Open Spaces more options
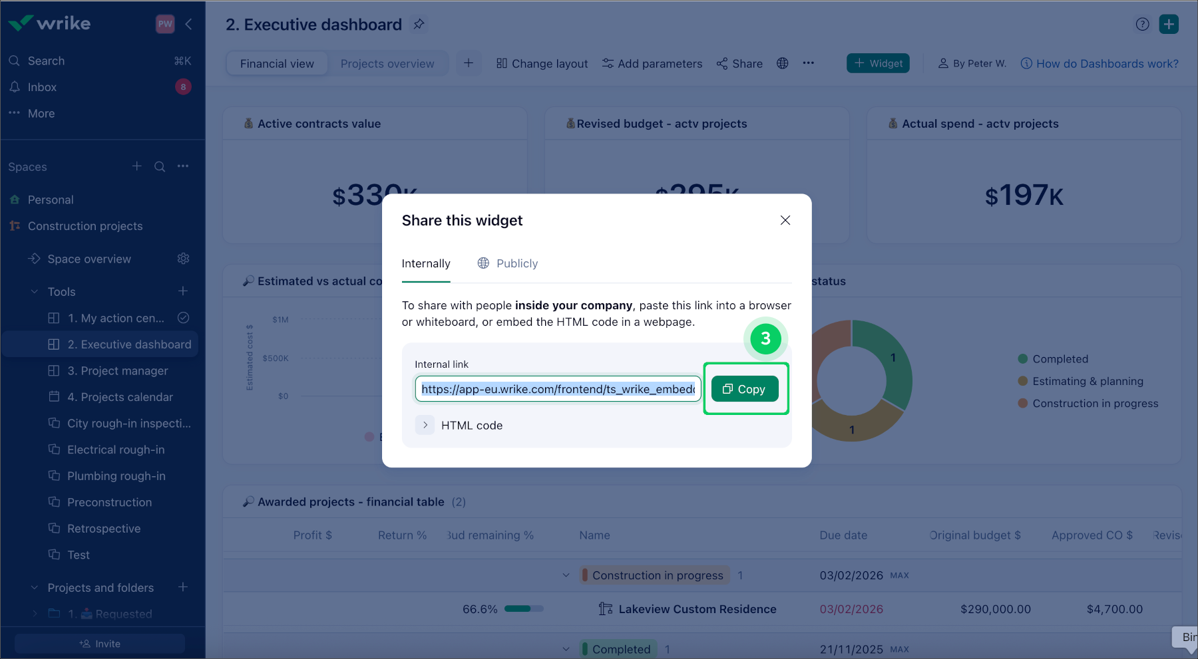The image size is (1198, 659). click(x=183, y=166)
